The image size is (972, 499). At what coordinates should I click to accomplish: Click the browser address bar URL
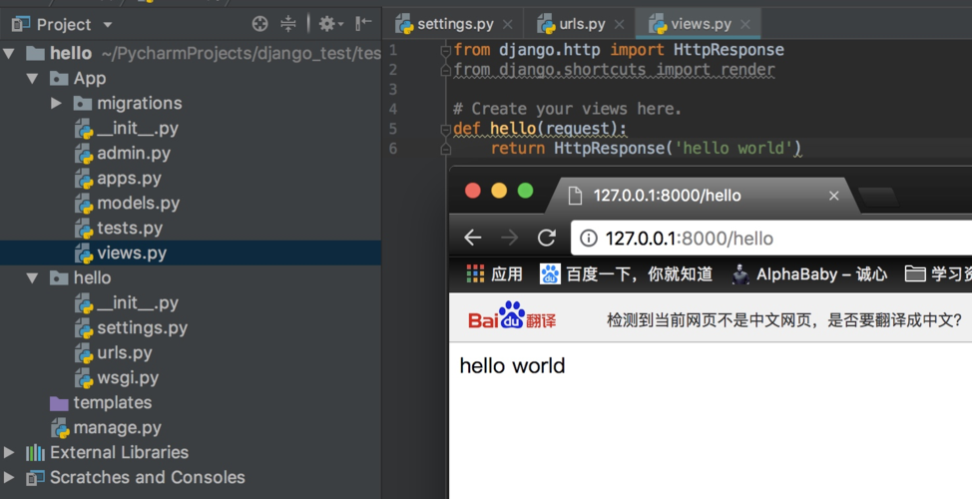click(x=690, y=239)
